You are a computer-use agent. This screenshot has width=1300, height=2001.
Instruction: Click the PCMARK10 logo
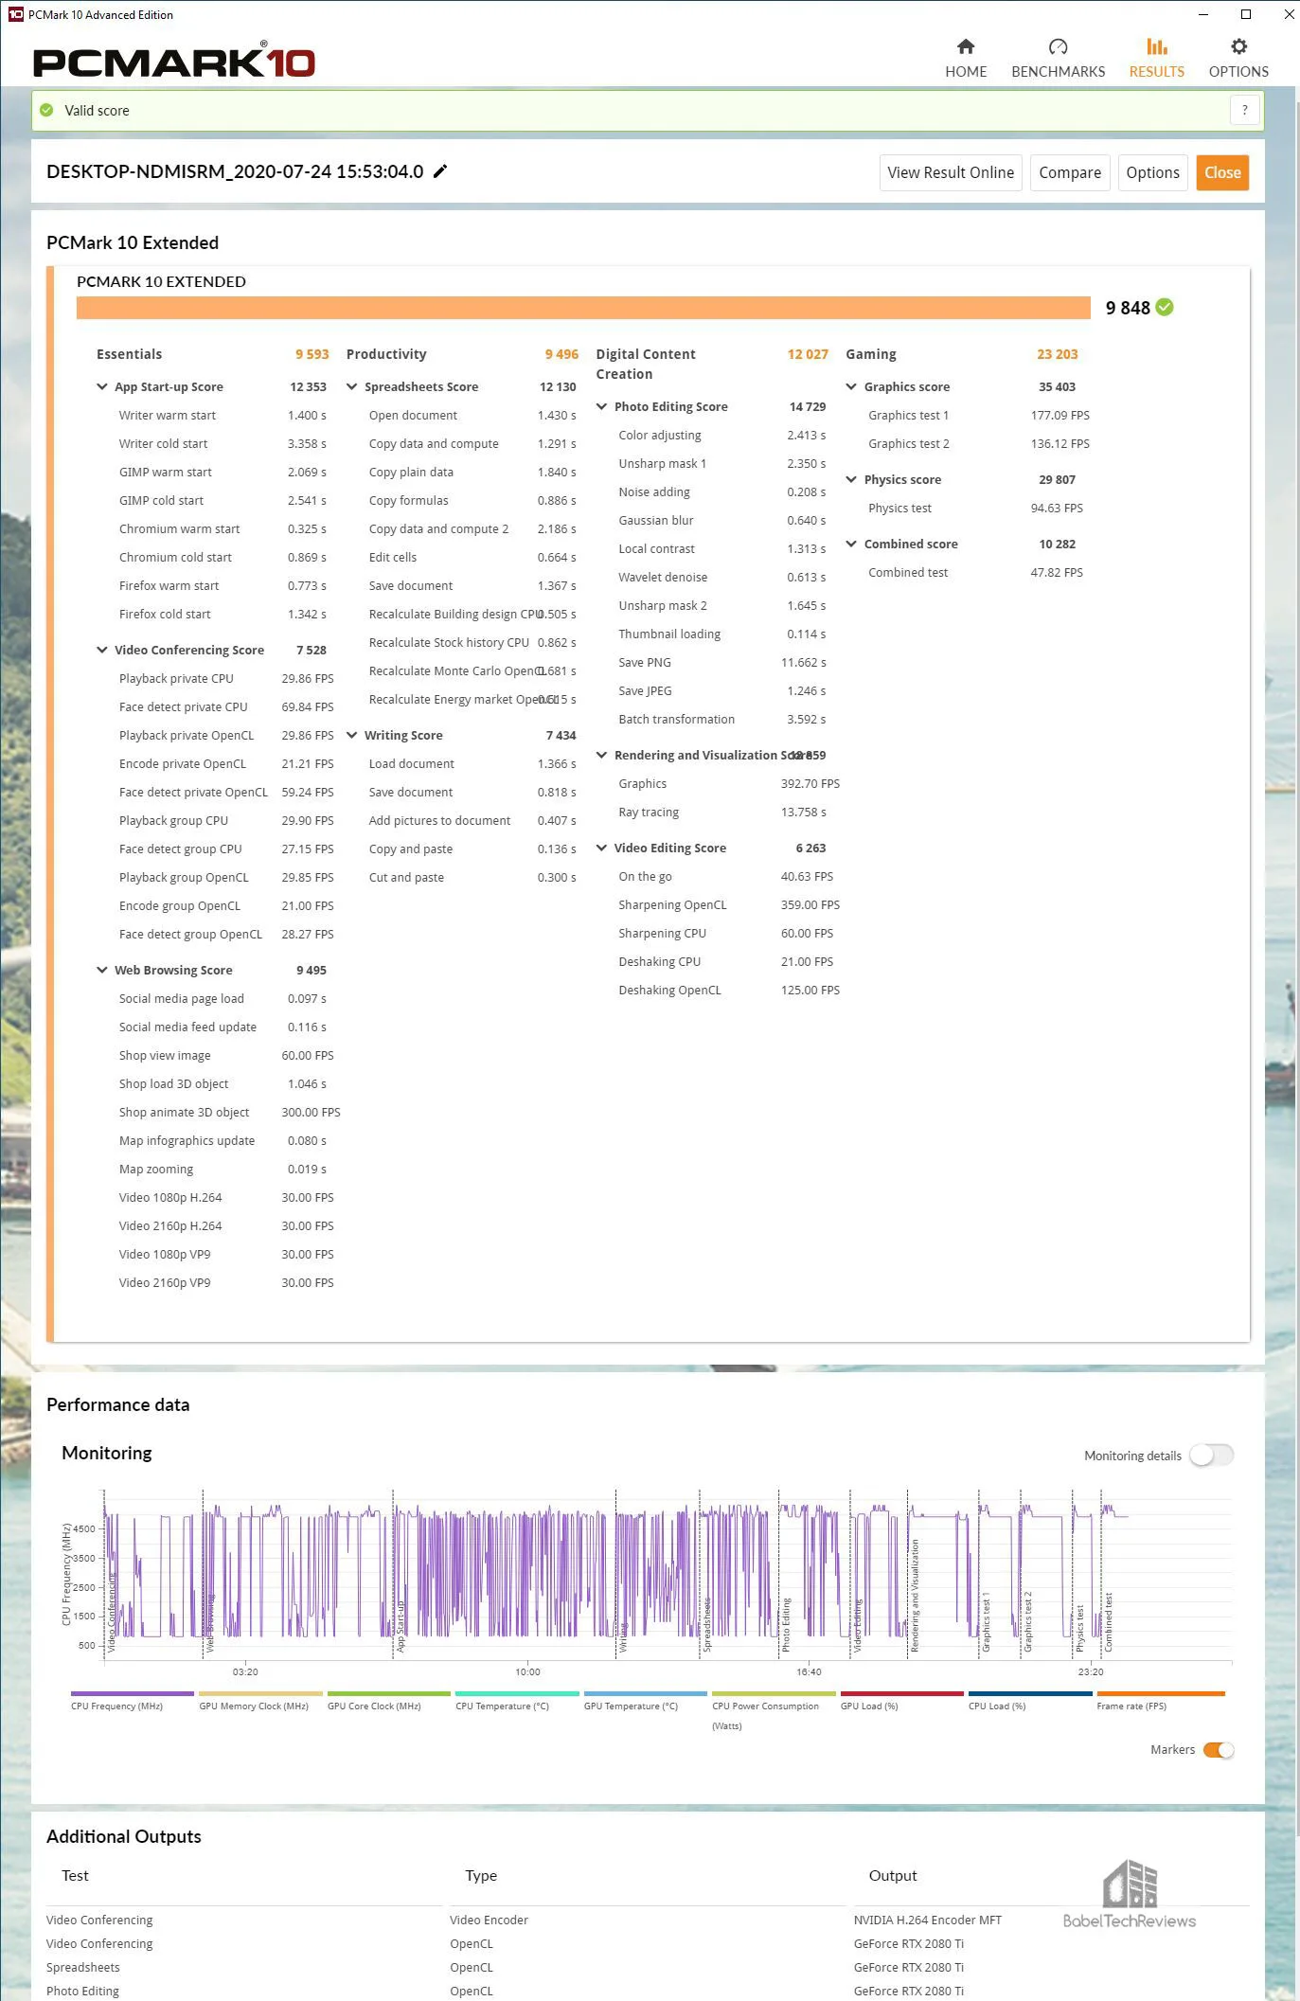pos(174,62)
